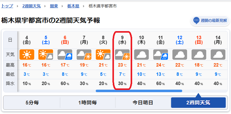
Task: Switch to the 1時間毎 tab
Action: 88,103
